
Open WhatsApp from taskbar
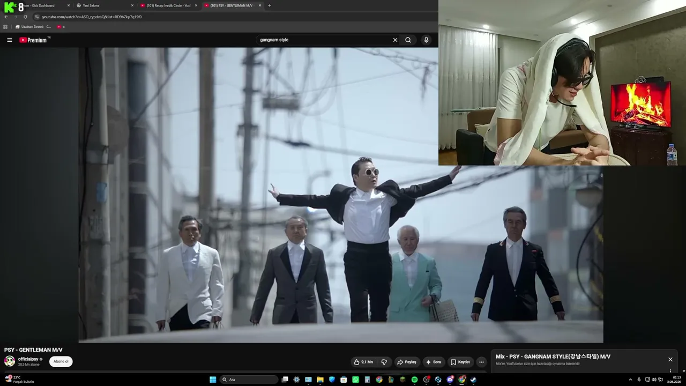click(x=355, y=380)
